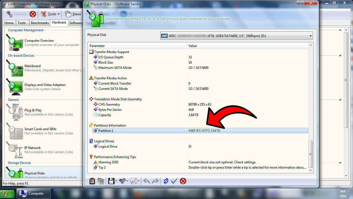Select the Partition 1 row
Viewport: 353px width, 199px height.
point(200,131)
